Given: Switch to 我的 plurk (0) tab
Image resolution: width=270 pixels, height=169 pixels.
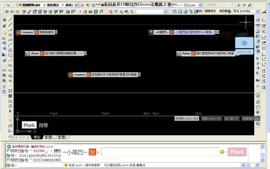Looking at the screenshot, I should (211, 119).
